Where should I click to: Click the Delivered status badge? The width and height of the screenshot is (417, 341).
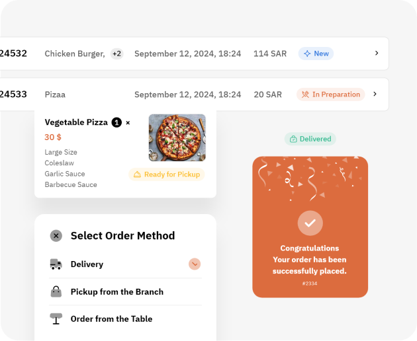310,139
